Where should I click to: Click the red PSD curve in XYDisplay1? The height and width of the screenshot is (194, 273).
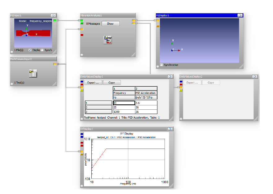pos(135,149)
